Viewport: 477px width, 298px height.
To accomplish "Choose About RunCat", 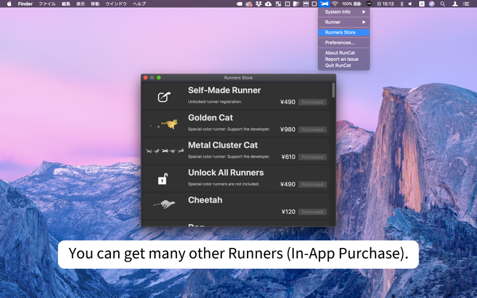I will click(344, 52).
